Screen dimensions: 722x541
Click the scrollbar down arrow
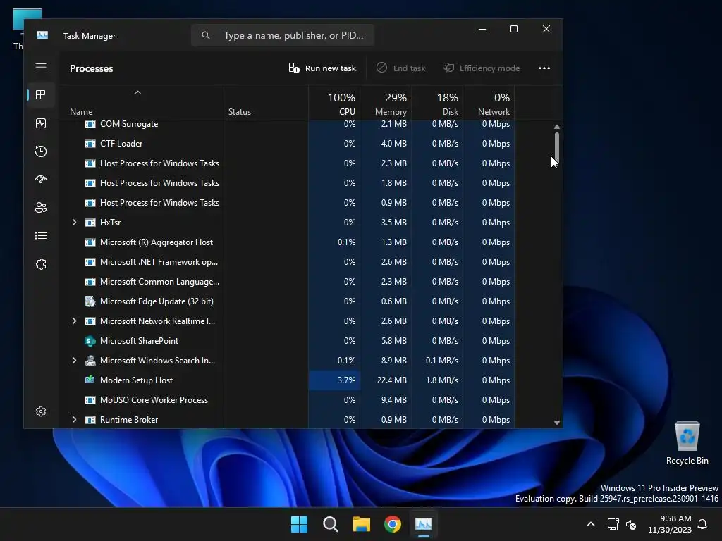point(557,423)
